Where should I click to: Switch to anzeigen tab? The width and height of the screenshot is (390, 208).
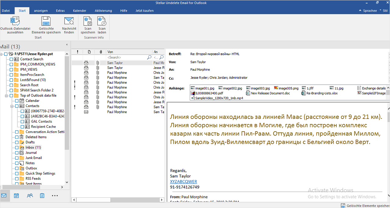tap(41, 11)
